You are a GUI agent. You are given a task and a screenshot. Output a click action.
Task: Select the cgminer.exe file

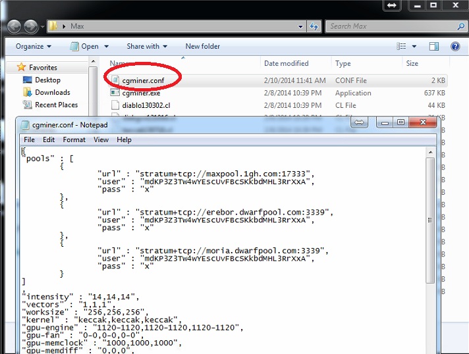tap(141, 93)
